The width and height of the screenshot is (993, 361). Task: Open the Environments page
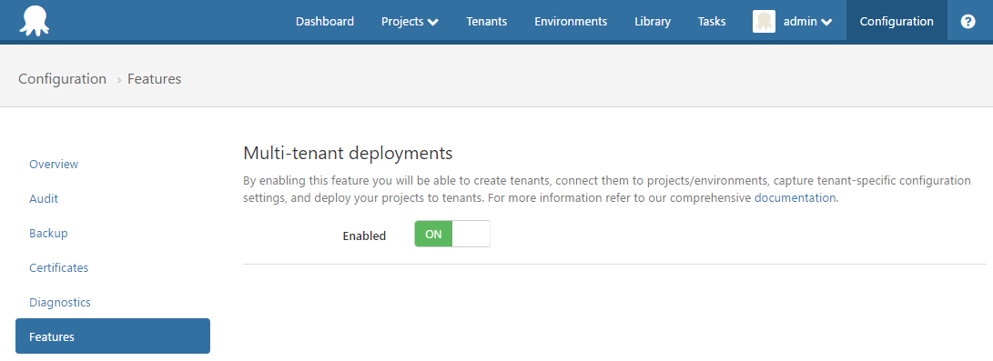(571, 22)
